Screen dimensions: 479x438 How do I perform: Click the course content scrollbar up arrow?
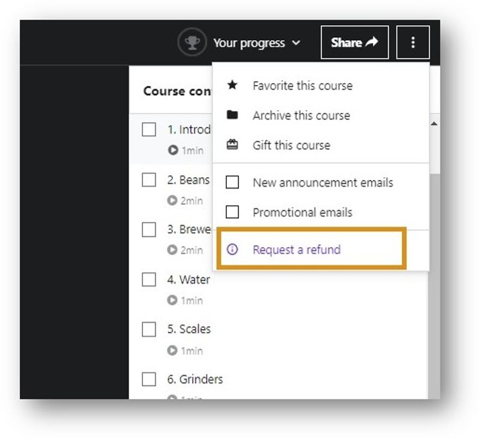[433, 124]
